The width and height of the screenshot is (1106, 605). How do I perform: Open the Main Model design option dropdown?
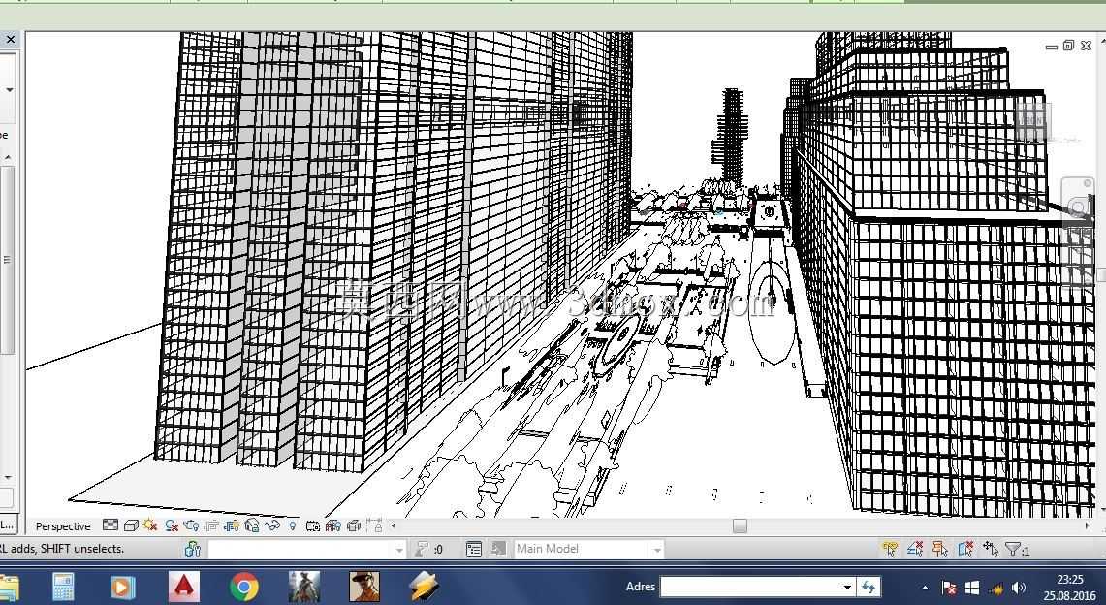(x=588, y=549)
